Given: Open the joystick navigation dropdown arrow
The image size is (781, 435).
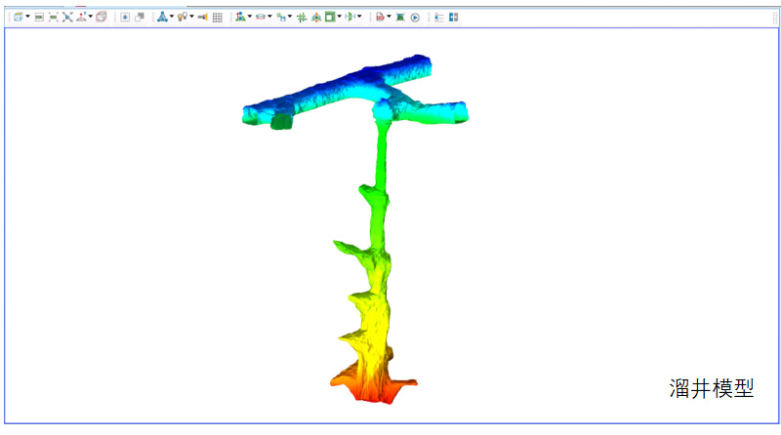Looking at the screenshot, I should pyautogui.click(x=91, y=17).
